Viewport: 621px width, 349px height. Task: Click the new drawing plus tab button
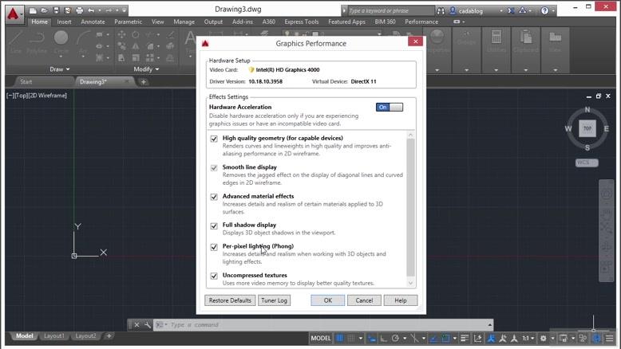click(144, 82)
